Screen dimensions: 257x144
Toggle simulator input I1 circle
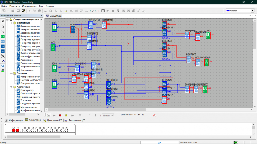(25, 130)
